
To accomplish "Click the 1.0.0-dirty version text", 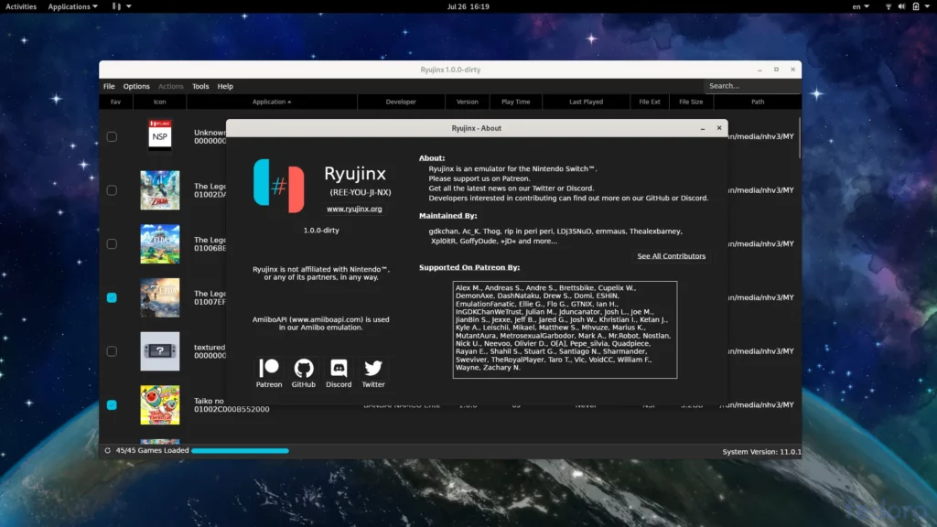I will click(321, 230).
